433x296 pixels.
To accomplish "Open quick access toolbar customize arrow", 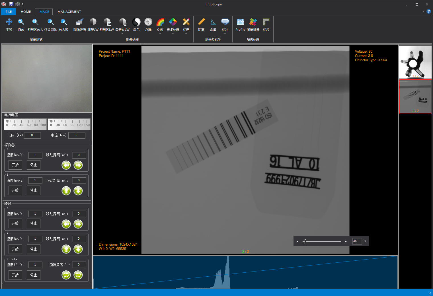I will pyautogui.click(x=23, y=4).
